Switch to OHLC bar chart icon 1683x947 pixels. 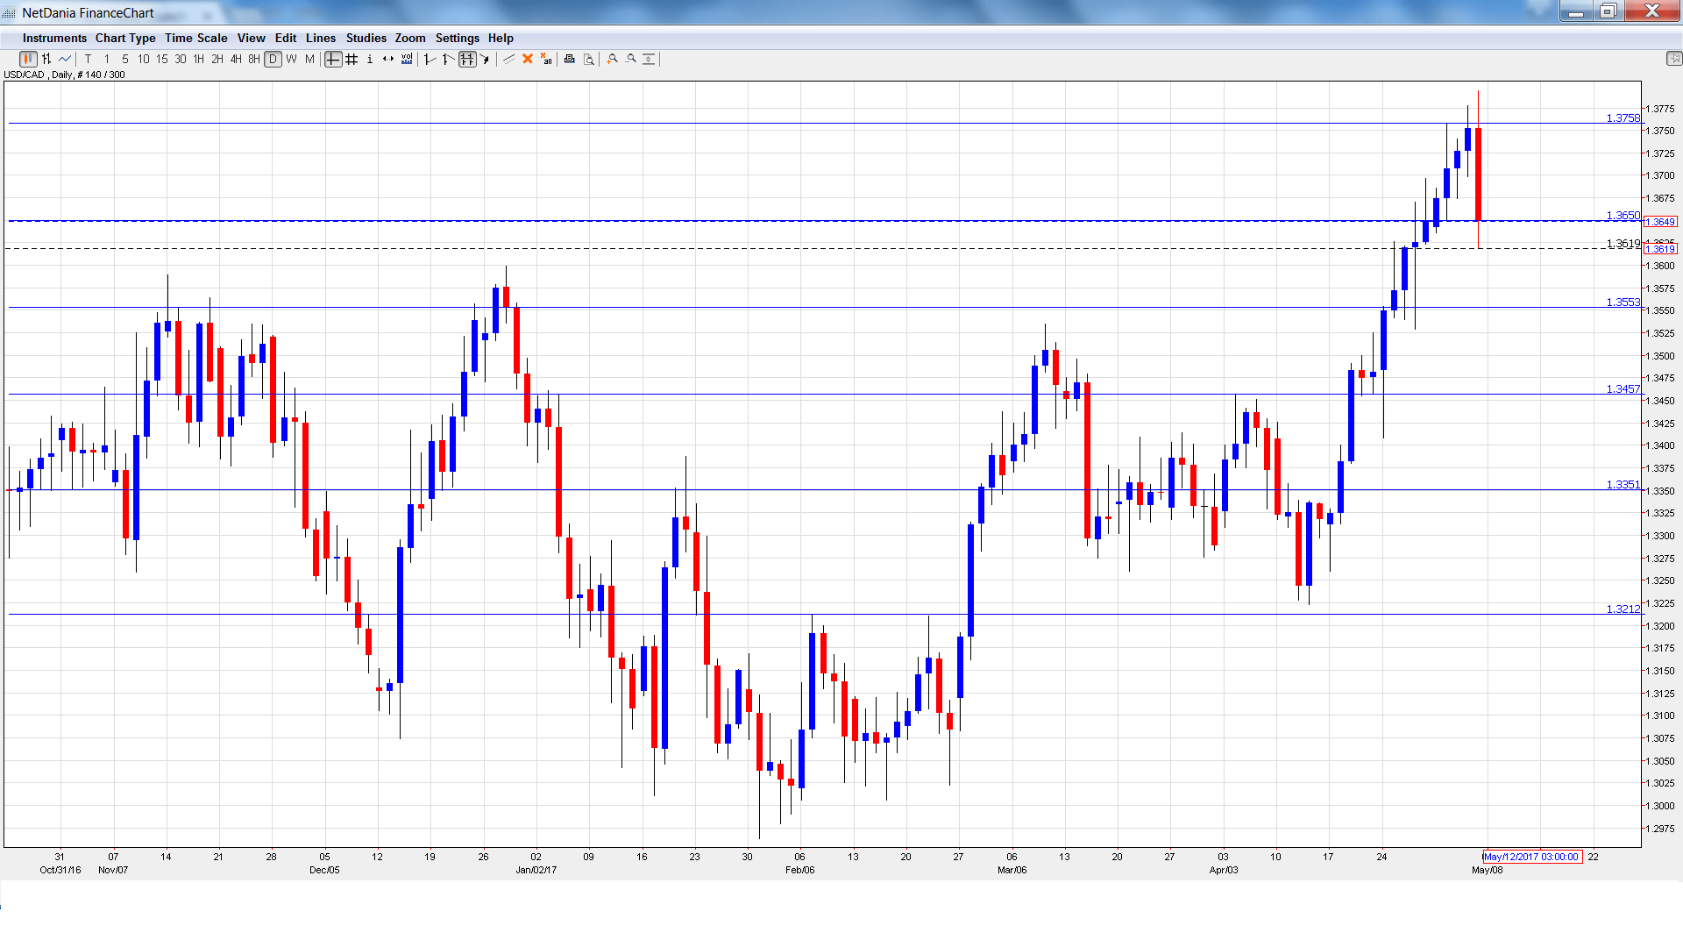coord(46,59)
